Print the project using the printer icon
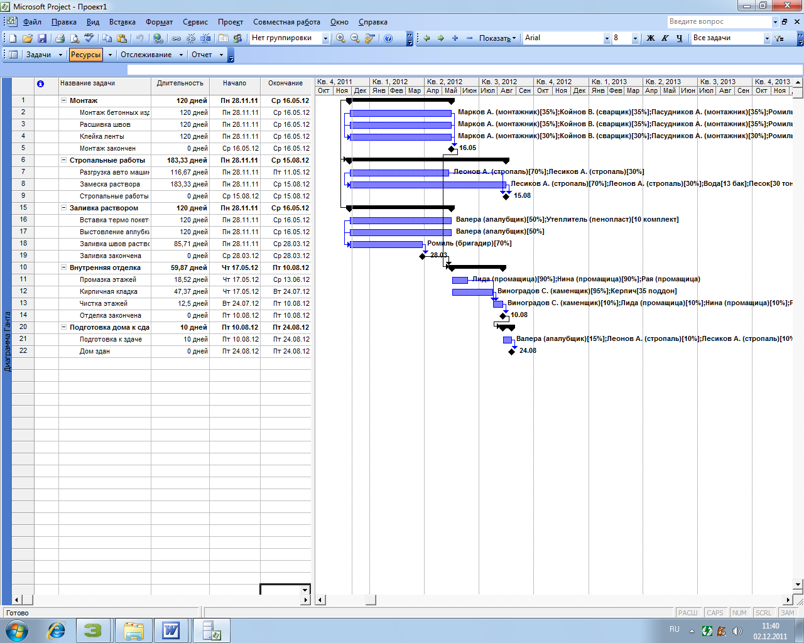The width and height of the screenshot is (804, 643). [60, 38]
